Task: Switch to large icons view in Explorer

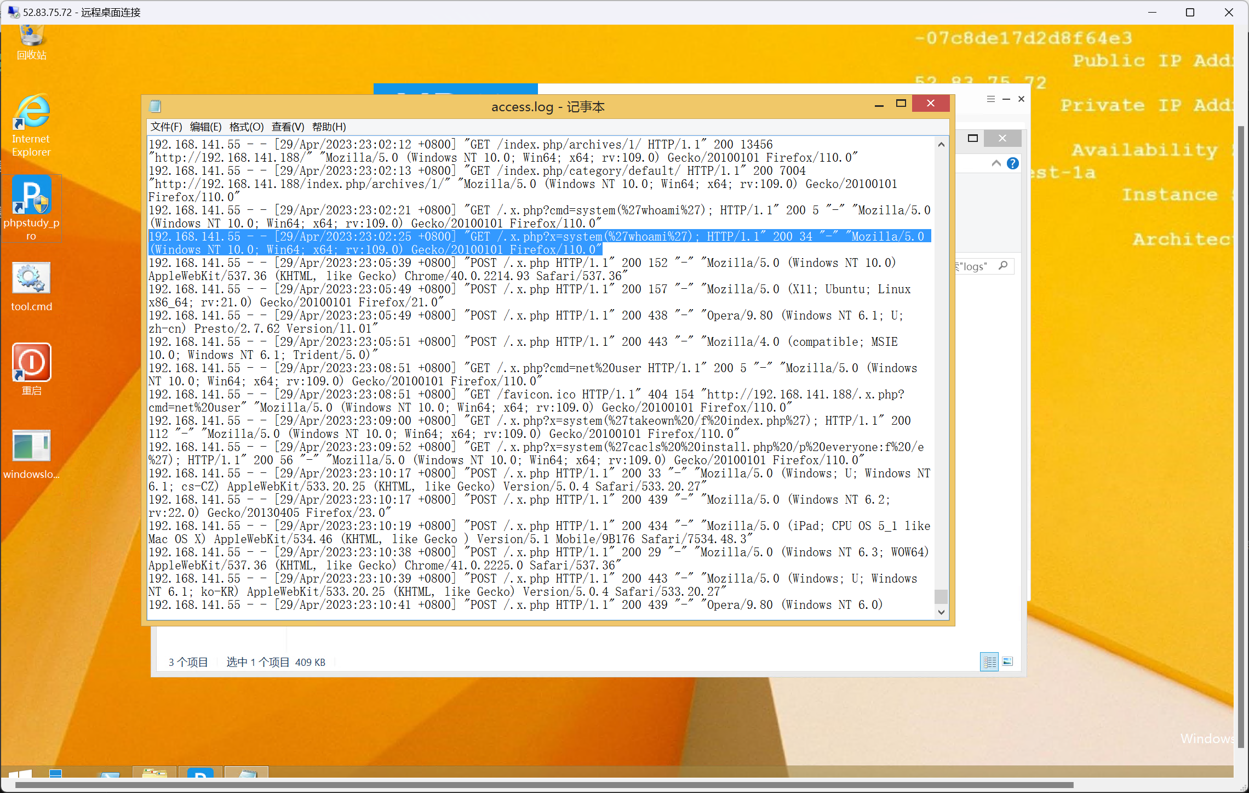Action: pos(1007,662)
